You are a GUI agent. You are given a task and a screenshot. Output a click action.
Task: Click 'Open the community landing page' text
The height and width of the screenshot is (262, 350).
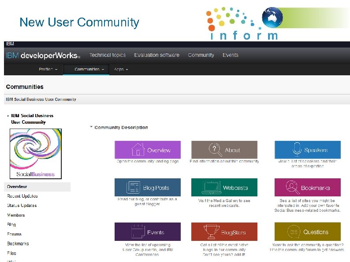point(148,161)
